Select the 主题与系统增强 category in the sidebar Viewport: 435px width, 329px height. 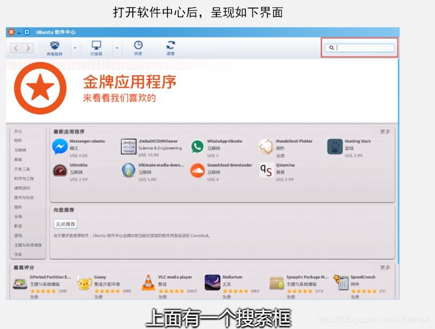coord(28,245)
